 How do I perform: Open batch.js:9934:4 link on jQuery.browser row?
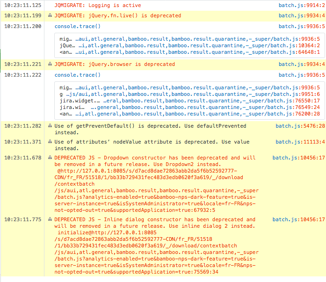(302, 64)
